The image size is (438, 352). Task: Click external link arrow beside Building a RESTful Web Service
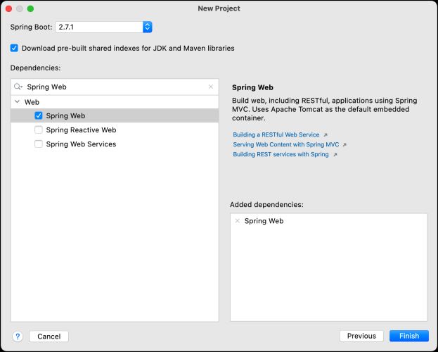click(x=326, y=135)
